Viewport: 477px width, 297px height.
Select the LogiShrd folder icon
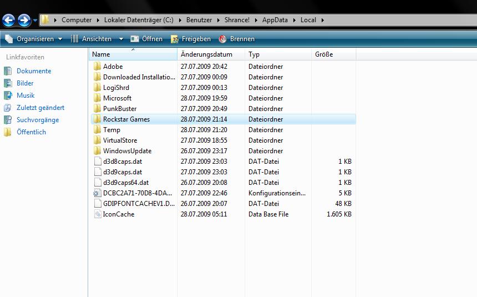98,87
